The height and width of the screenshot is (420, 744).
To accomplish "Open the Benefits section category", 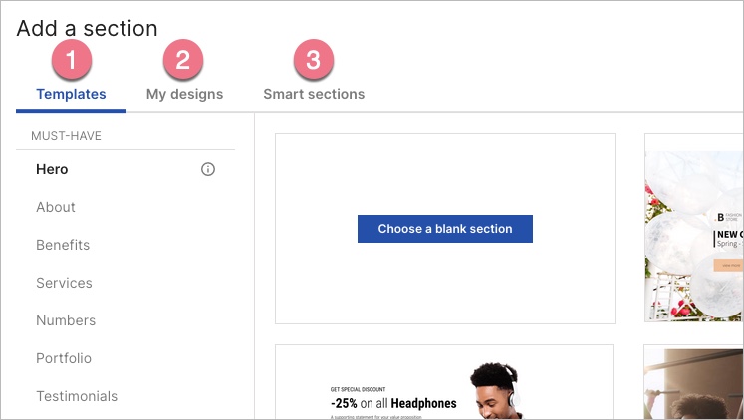I will click(x=63, y=245).
